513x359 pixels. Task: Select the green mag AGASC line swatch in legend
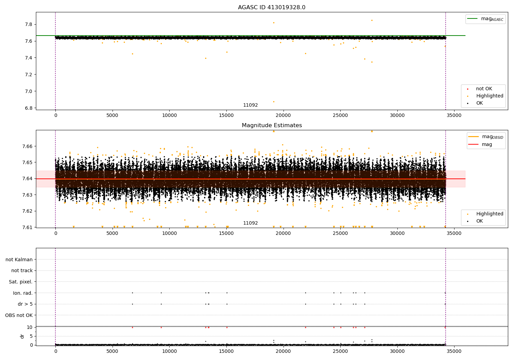[472, 19]
